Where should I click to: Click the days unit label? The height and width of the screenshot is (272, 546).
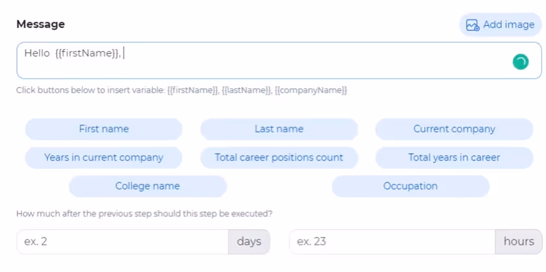coord(249,241)
